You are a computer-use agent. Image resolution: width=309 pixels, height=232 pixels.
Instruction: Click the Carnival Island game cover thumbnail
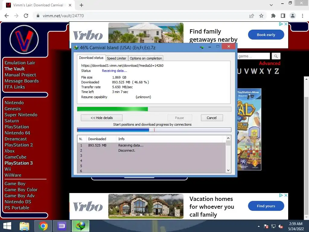(249, 129)
